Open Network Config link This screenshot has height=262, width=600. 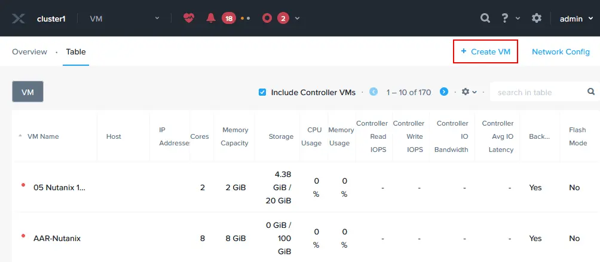pyautogui.click(x=561, y=51)
